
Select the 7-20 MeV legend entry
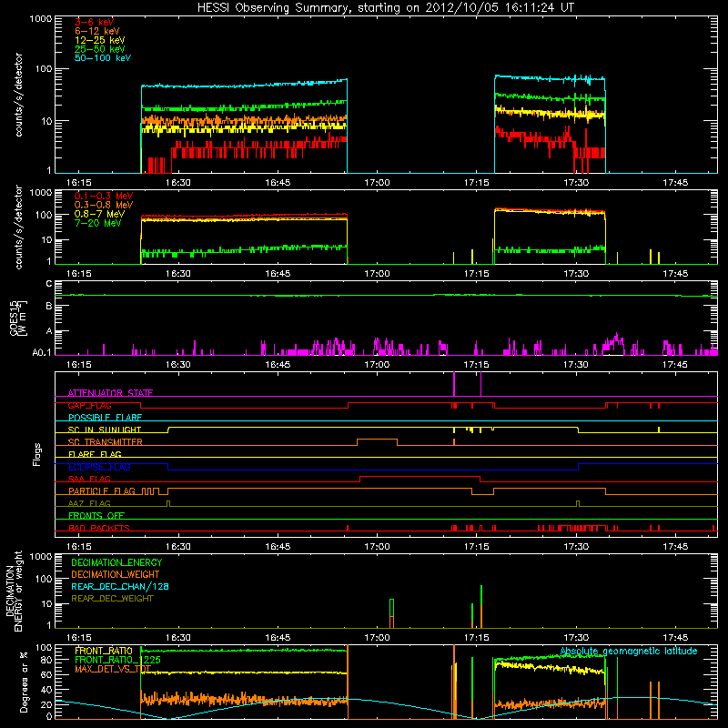pyautogui.click(x=97, y=223)
